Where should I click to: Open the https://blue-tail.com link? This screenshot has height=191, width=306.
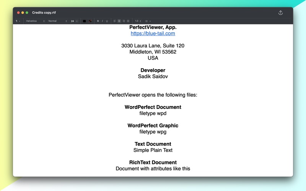point(153,33)
